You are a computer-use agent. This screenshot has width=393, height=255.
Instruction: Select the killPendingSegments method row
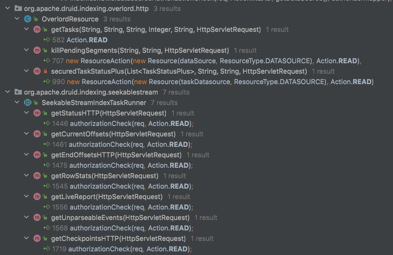[x=196, y=50]
